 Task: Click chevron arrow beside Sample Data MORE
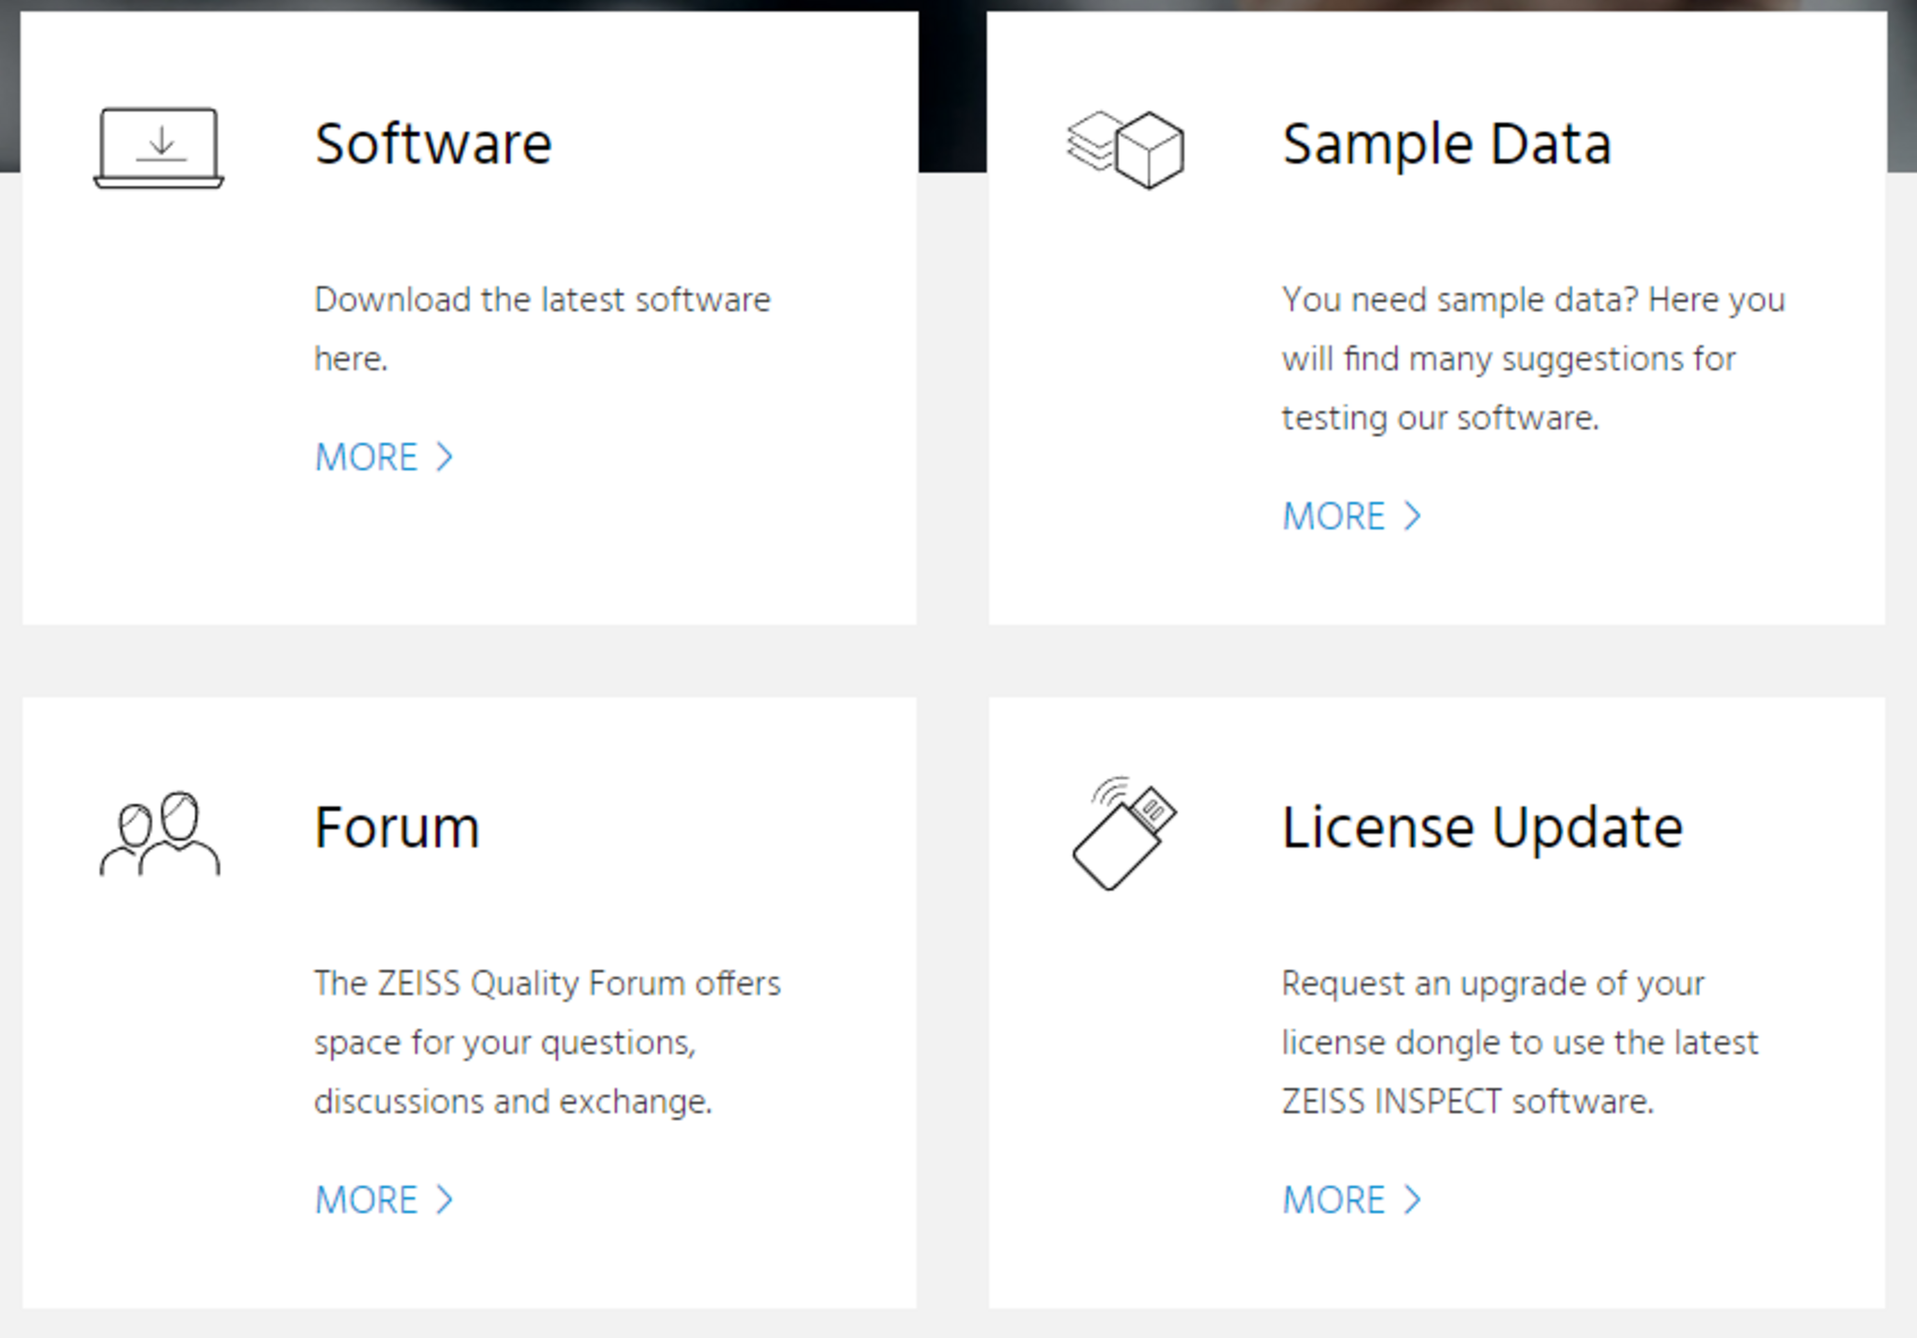click(x=1413, y=517)
